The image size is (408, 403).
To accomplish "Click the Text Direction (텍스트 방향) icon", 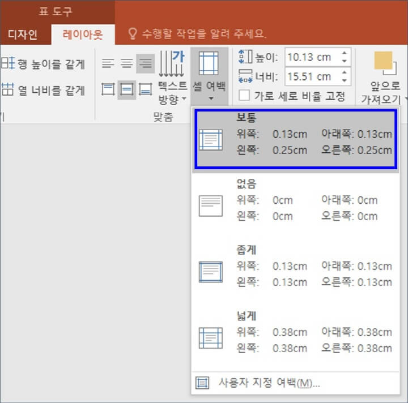I will pos(172,63).
